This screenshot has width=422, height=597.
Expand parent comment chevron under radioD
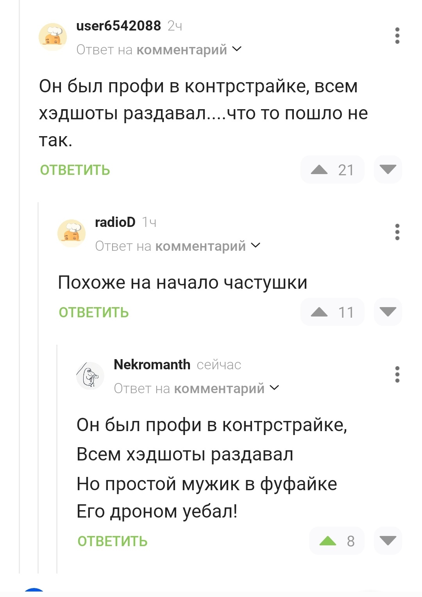(256, 246)
